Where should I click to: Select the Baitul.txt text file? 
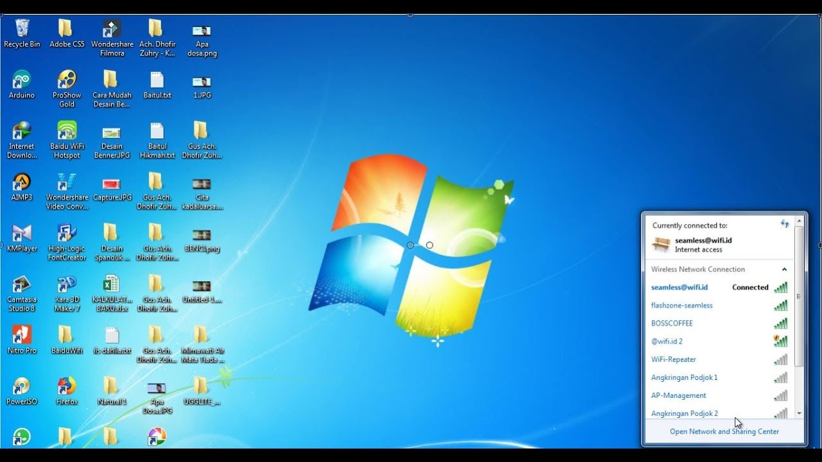coord(157,85)
